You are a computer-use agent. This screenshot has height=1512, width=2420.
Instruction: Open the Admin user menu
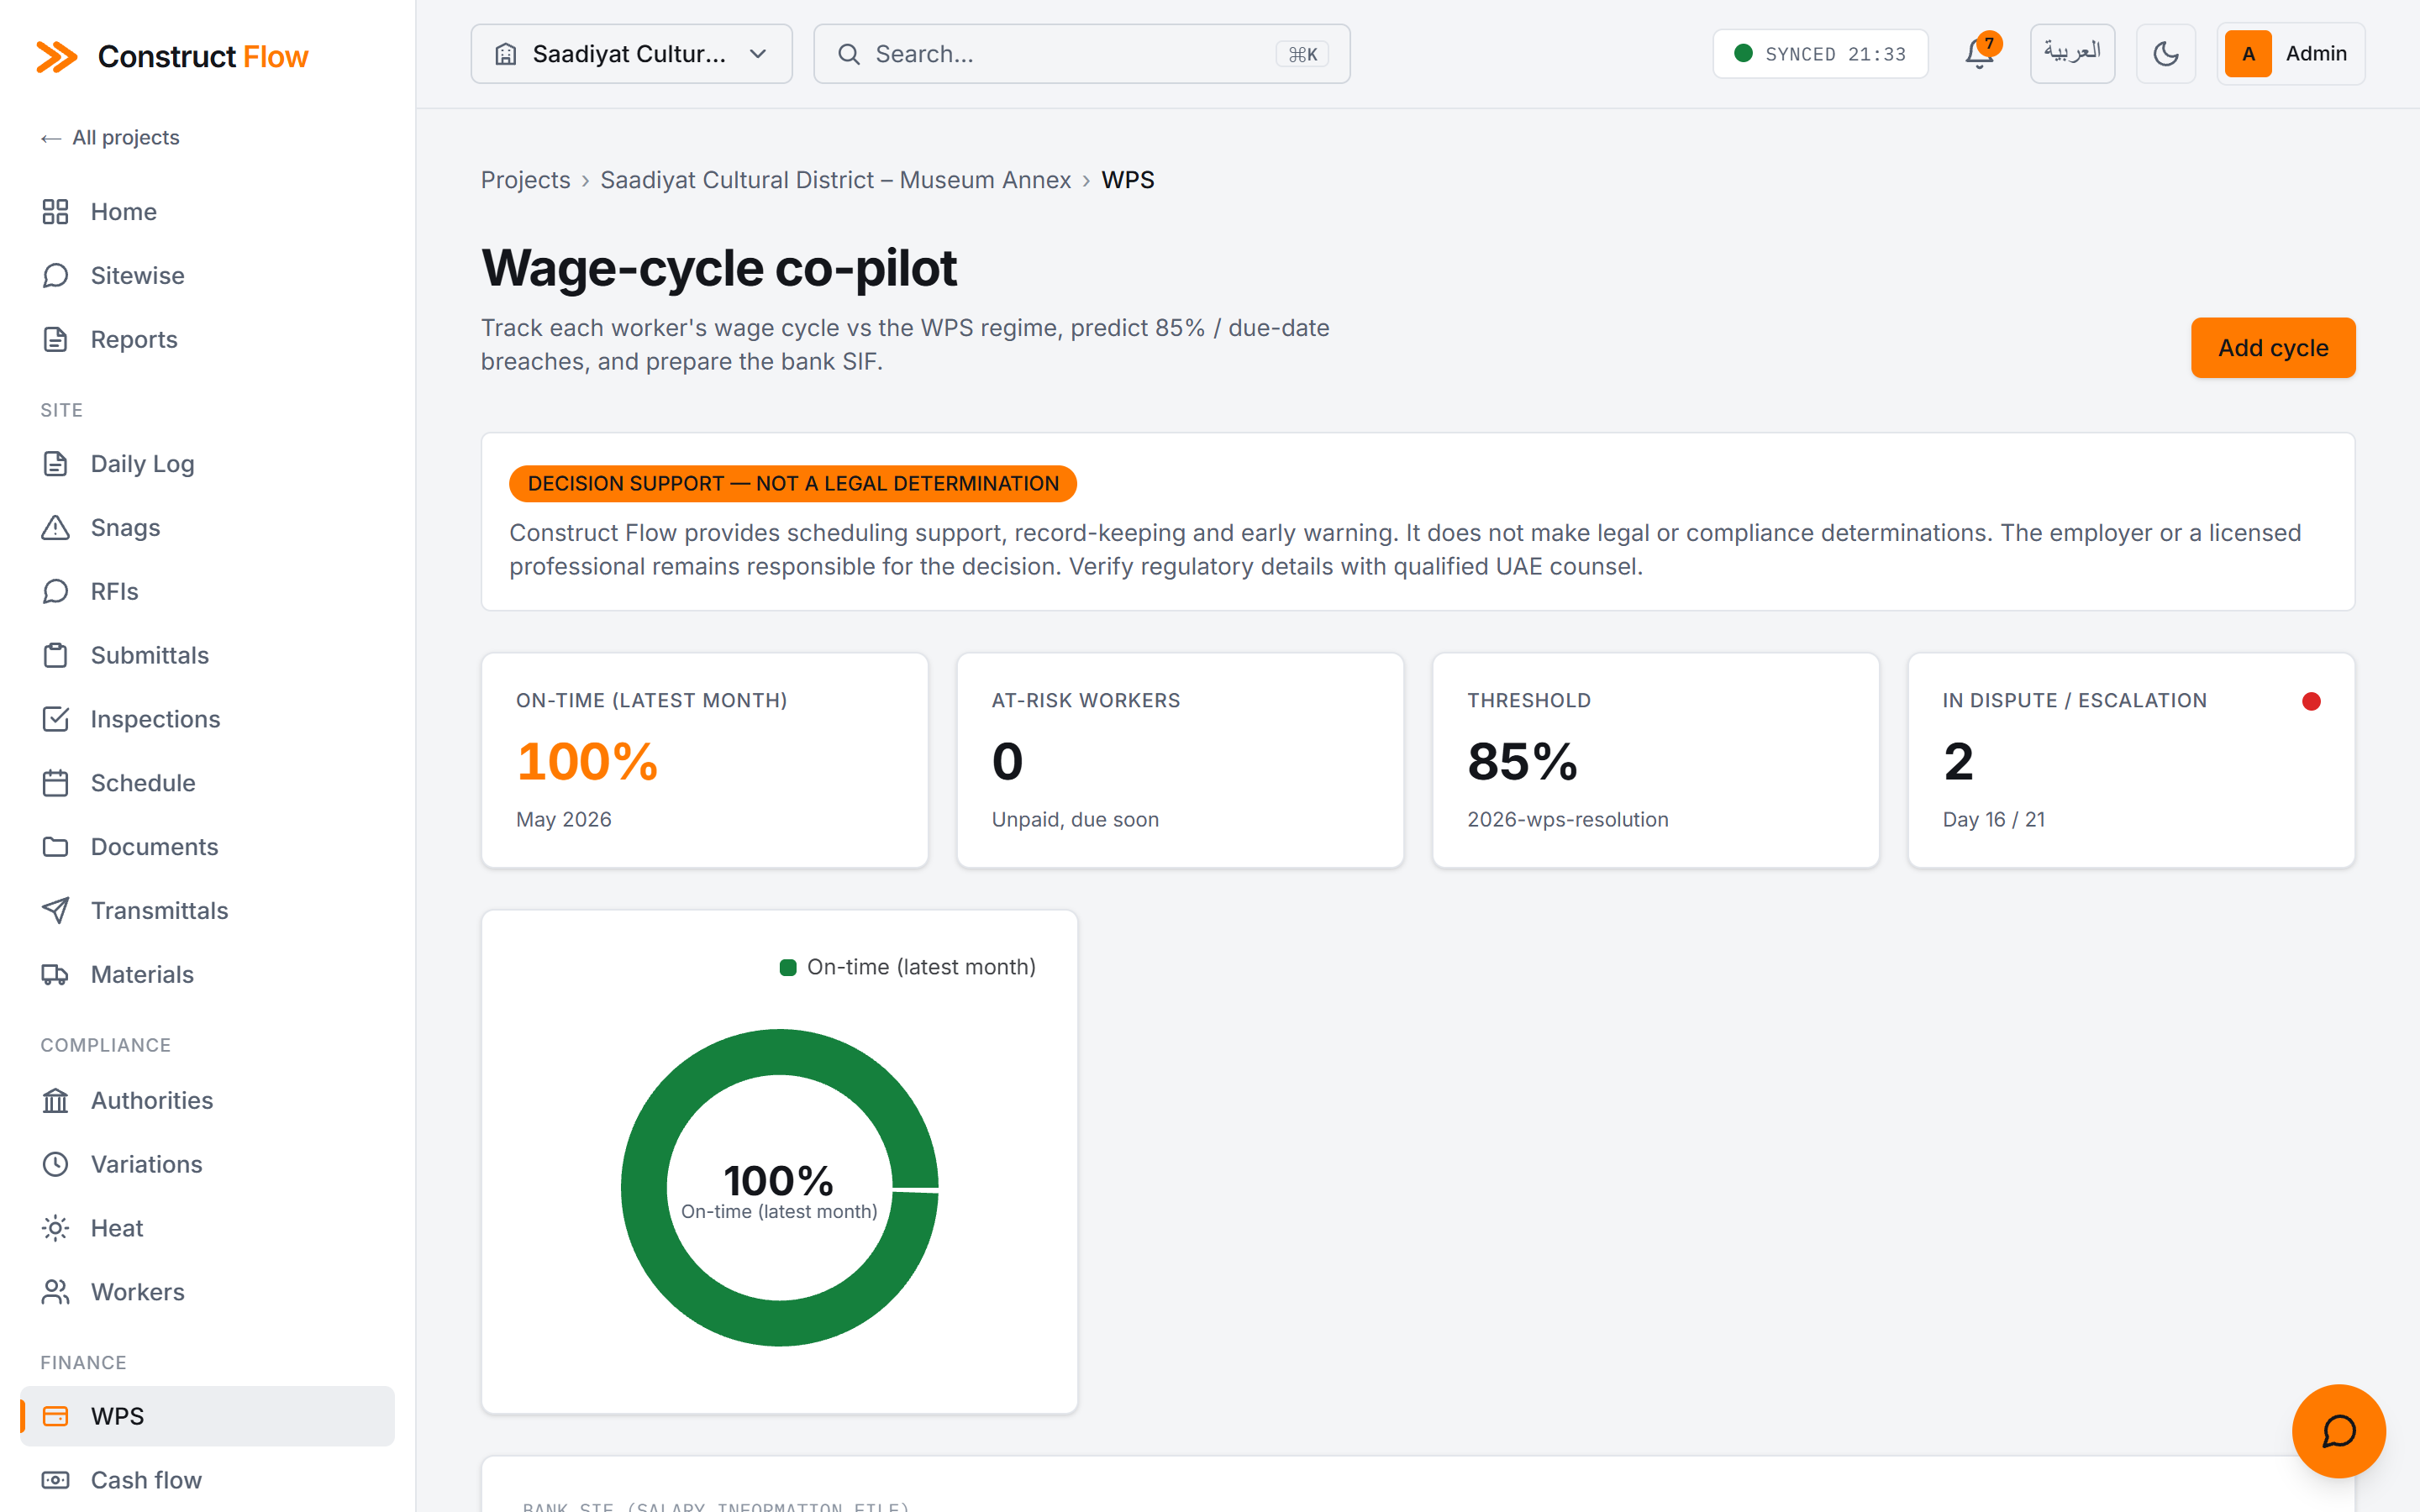pos(2290,54)
